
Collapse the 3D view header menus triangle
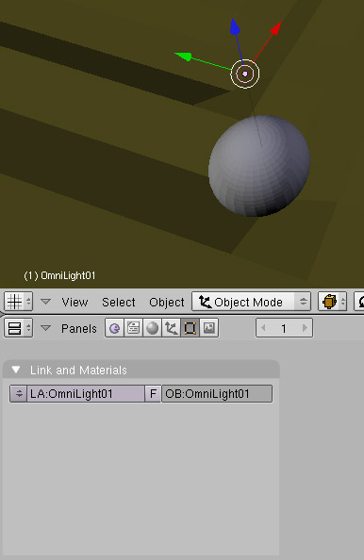pos(45,302)
